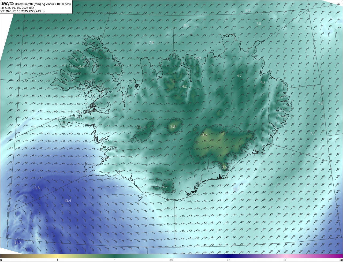Select the 7.0 value label
The height and width of the screenshot is (262, 343).
pos(259,24)
